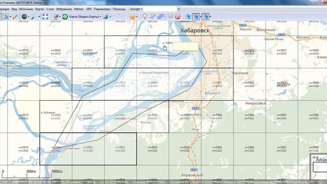Open the layers dropdown arrow
The height and width of the screenshot is (184, 327).
(x=110, y=17)
